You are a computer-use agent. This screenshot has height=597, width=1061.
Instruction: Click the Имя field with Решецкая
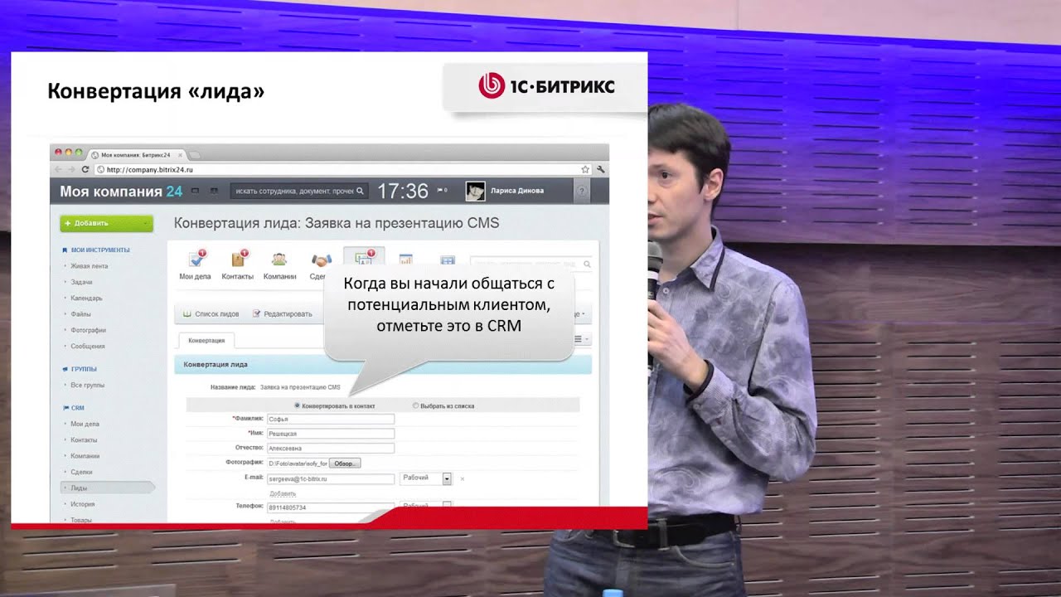[x=331, y=434]
